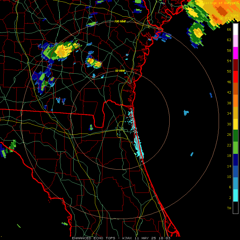This screenshot has width=240, height=240.
Task: Click the "50 NMI" range ring label
Action: pos(120,71)
